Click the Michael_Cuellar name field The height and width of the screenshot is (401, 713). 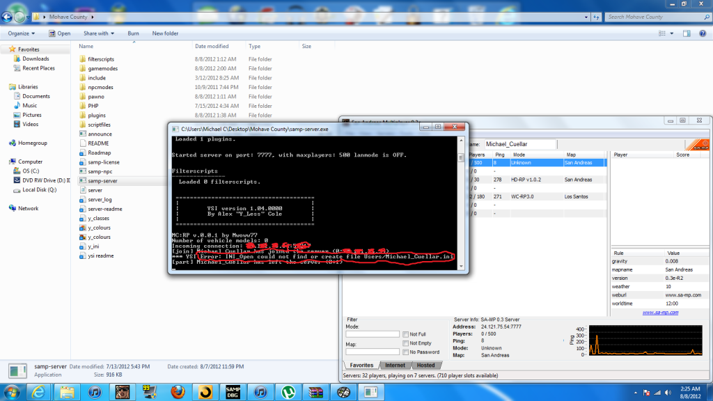coord(520,144)
